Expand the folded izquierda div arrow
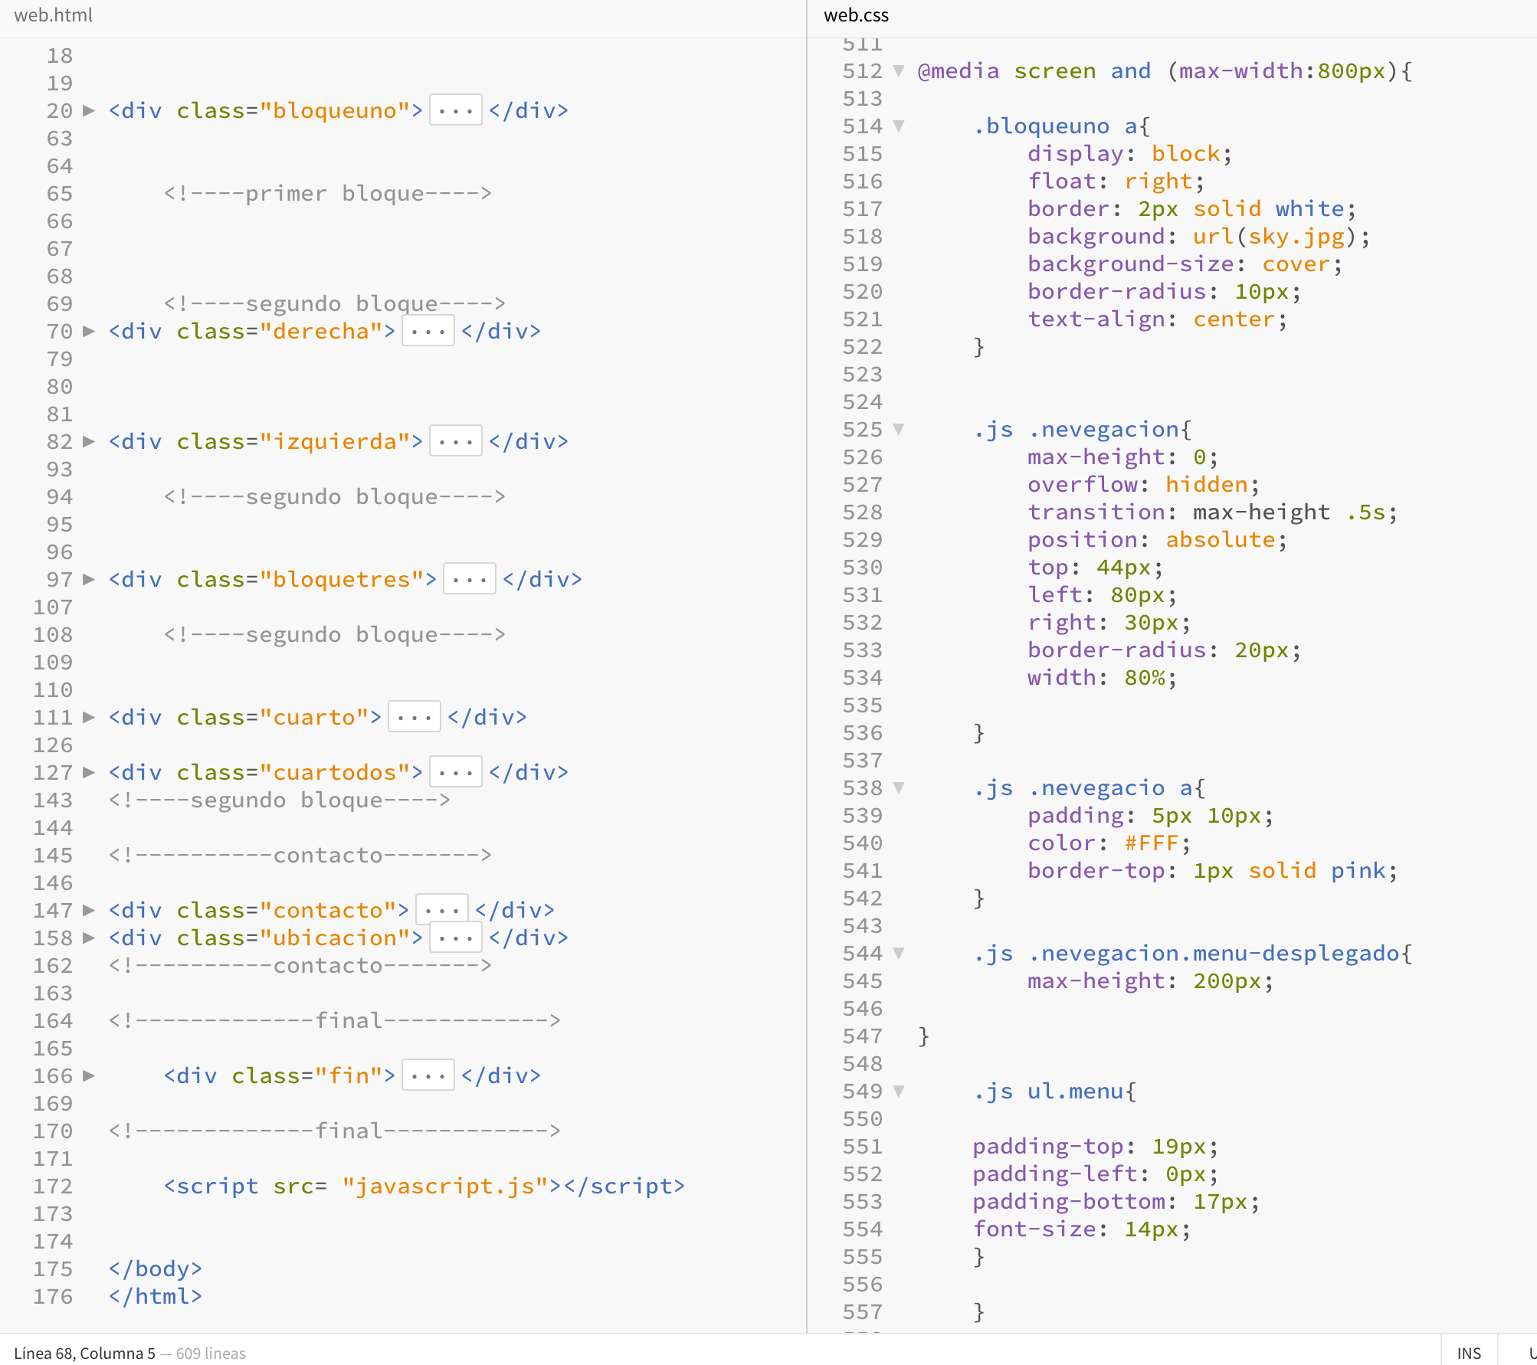Image resolution: width=1537 pixels, height=1365 pixels. 89,441
